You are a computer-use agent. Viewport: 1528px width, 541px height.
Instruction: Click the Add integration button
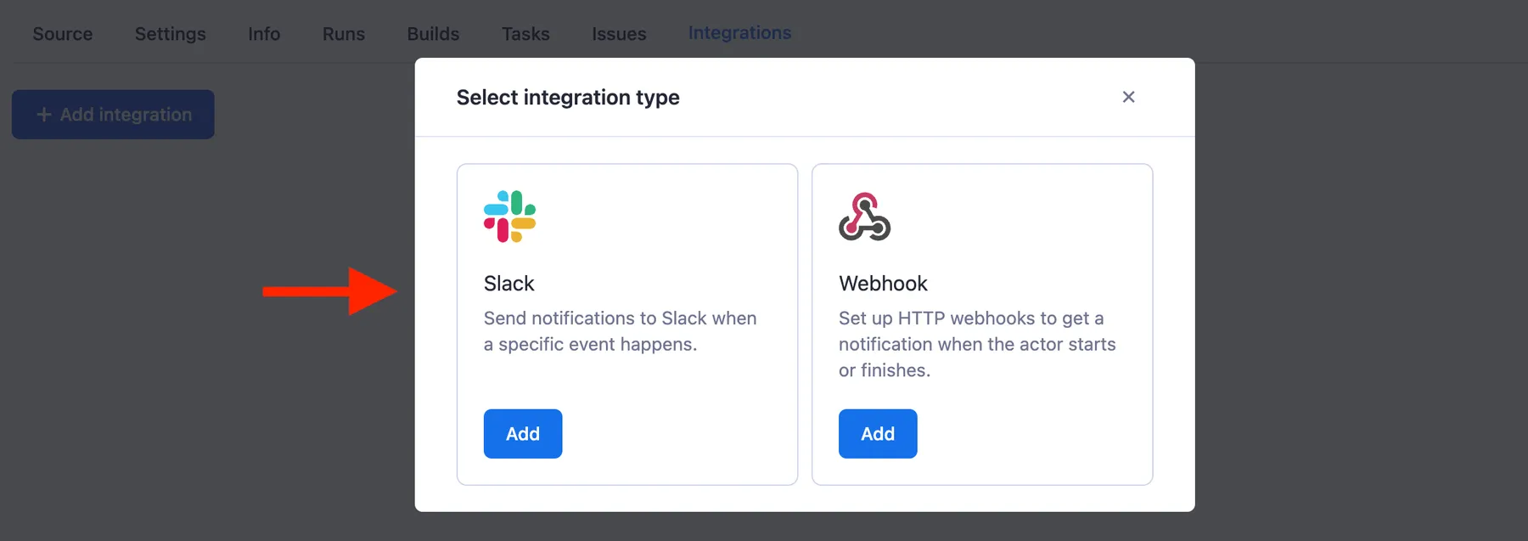[113, 115]
